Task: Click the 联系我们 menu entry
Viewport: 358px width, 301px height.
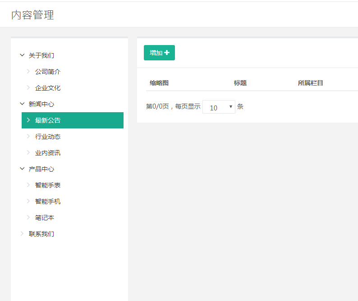Action: (41, 234)
